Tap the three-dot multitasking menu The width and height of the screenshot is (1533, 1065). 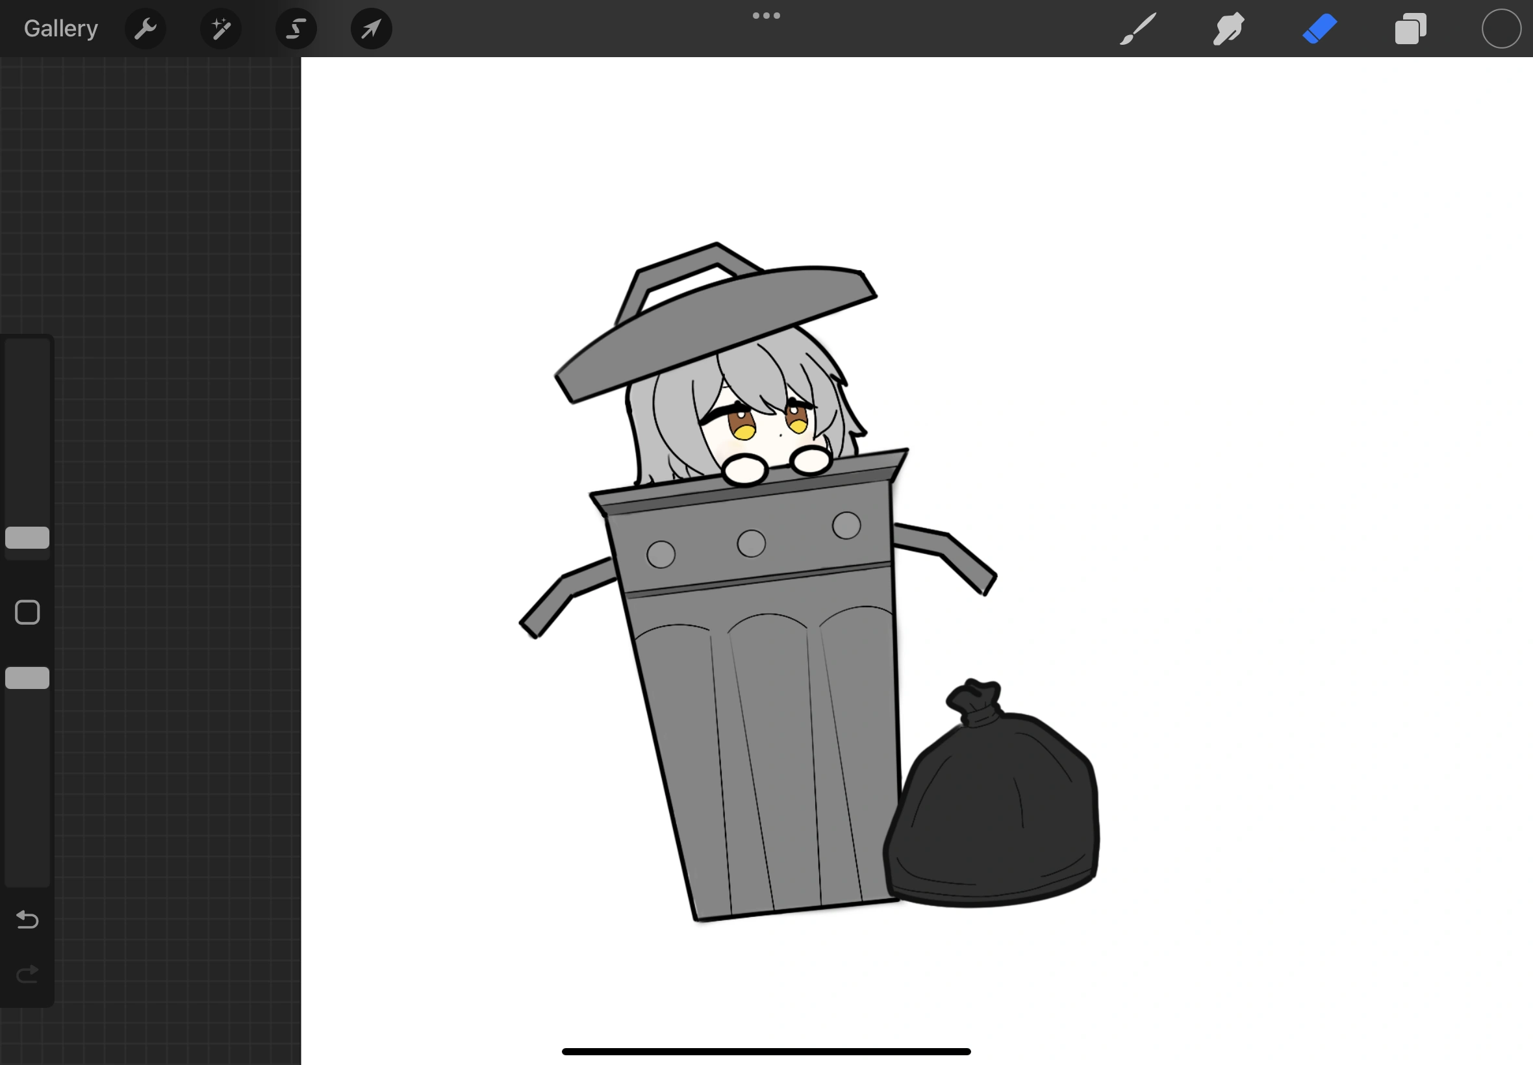tap(766, 16)
